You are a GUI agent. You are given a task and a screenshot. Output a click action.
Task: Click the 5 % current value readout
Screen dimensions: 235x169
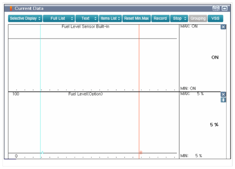pos(214,125)
